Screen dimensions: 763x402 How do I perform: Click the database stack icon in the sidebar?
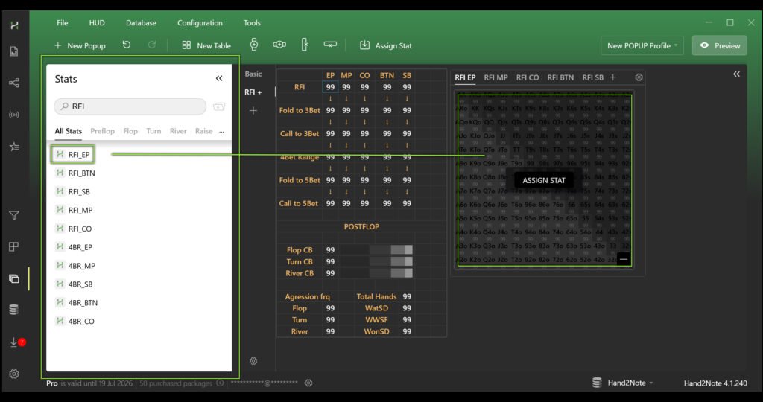pos(13,310)
